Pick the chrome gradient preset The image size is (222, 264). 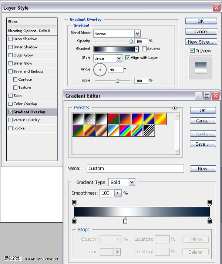(x=113, y=131)
